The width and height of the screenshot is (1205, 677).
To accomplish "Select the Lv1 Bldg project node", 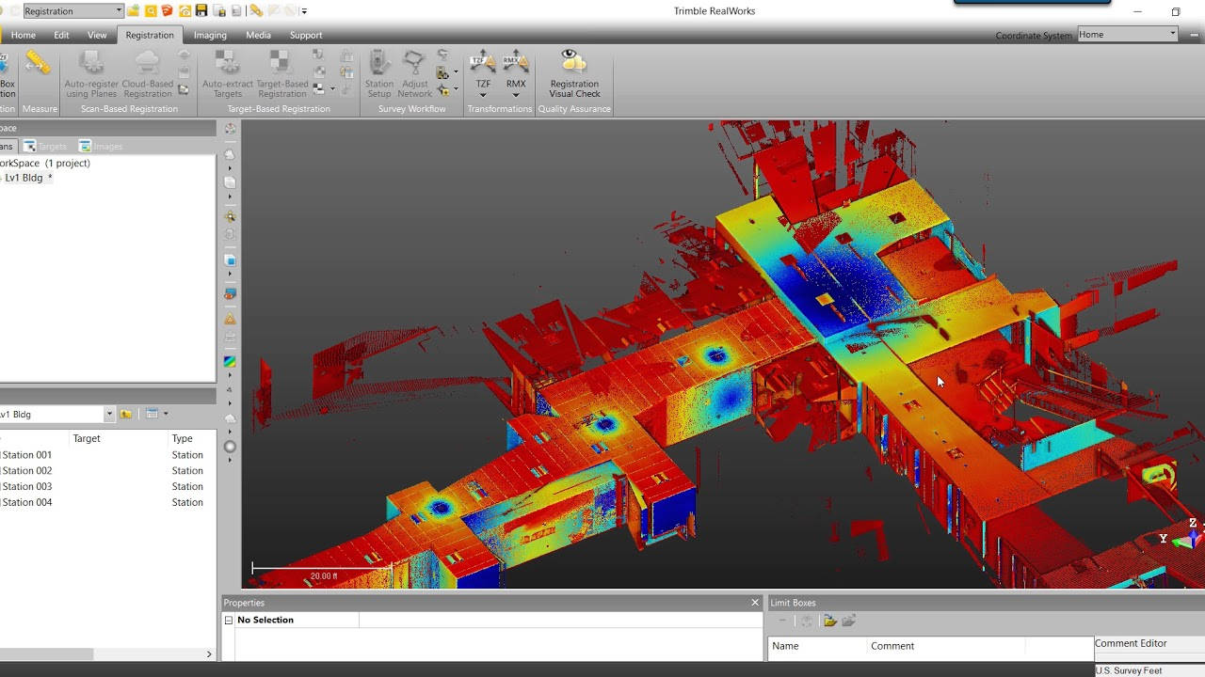I will (24, 178).
